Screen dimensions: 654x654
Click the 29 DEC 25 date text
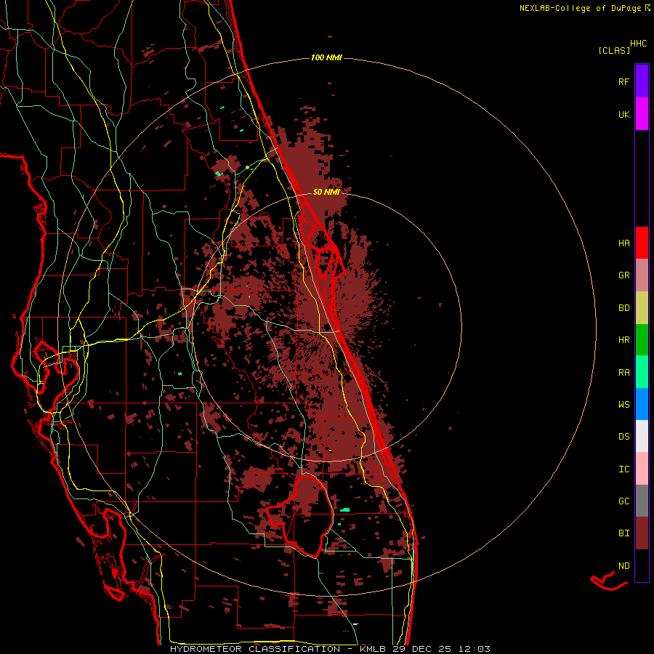pyautogui.click(x=422, y=649)
